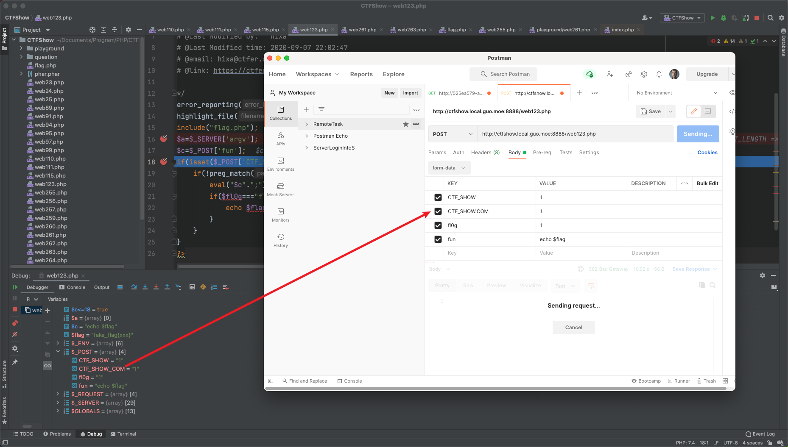Disable the fun parameter checkbox
The width and height of the screenshot is (788, 447).
(438, 239)
